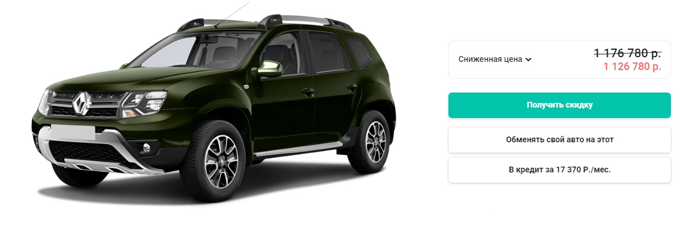Image resolution: width=690 pixels, height=247 pixels.
Task: Click the round fog light on the bumper
Action: [147, 148]
